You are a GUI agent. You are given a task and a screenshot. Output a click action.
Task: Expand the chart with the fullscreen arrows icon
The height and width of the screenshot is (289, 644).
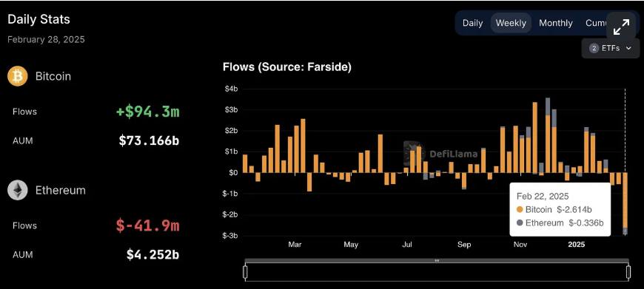[x=621, y=27]
